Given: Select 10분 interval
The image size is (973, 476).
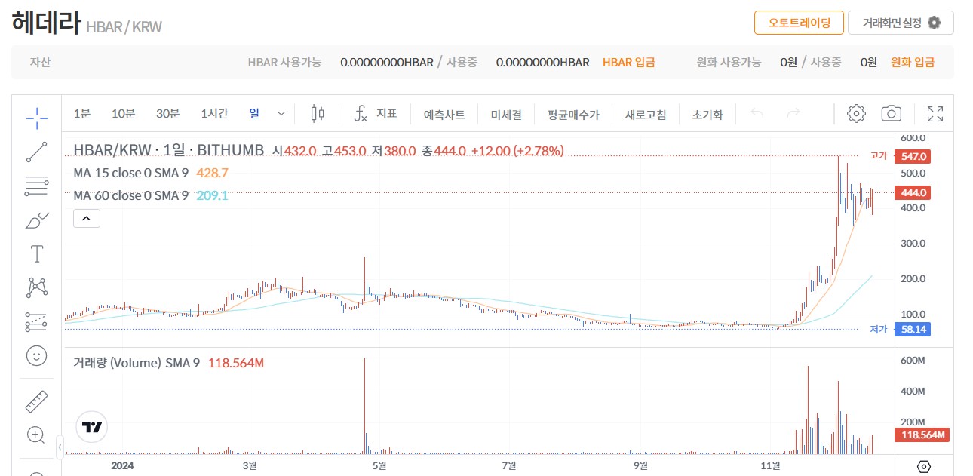Looking at the screenshot, I should pos(123,114).
